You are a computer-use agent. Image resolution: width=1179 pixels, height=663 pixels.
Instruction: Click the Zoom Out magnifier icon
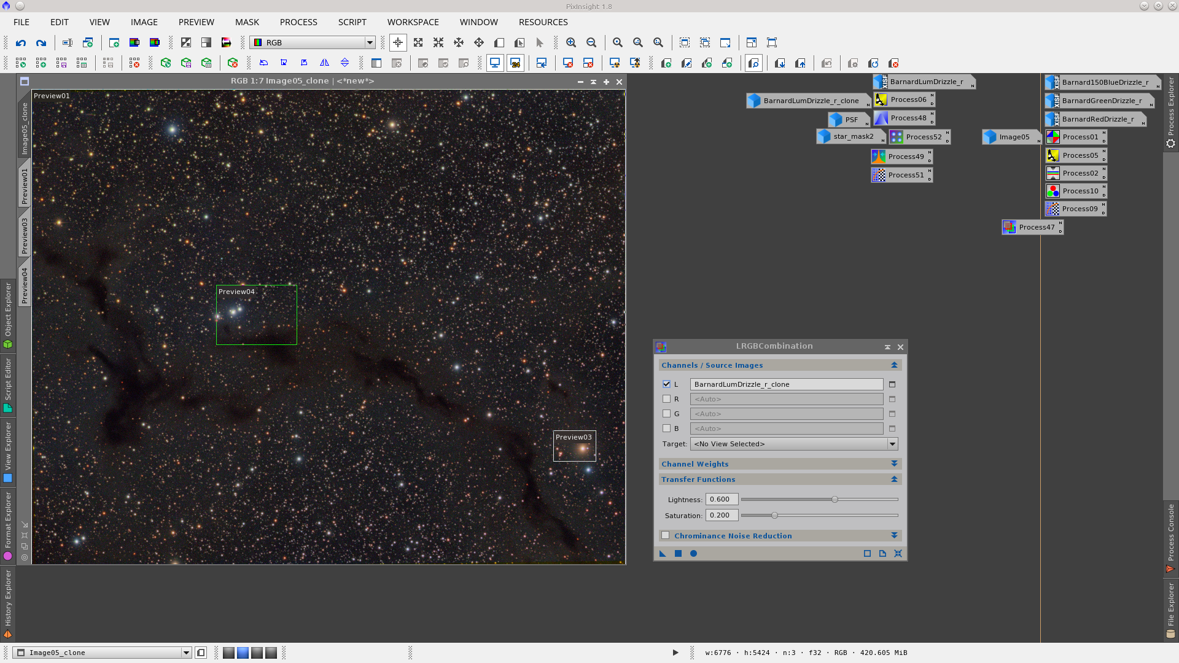pos(591,43)
